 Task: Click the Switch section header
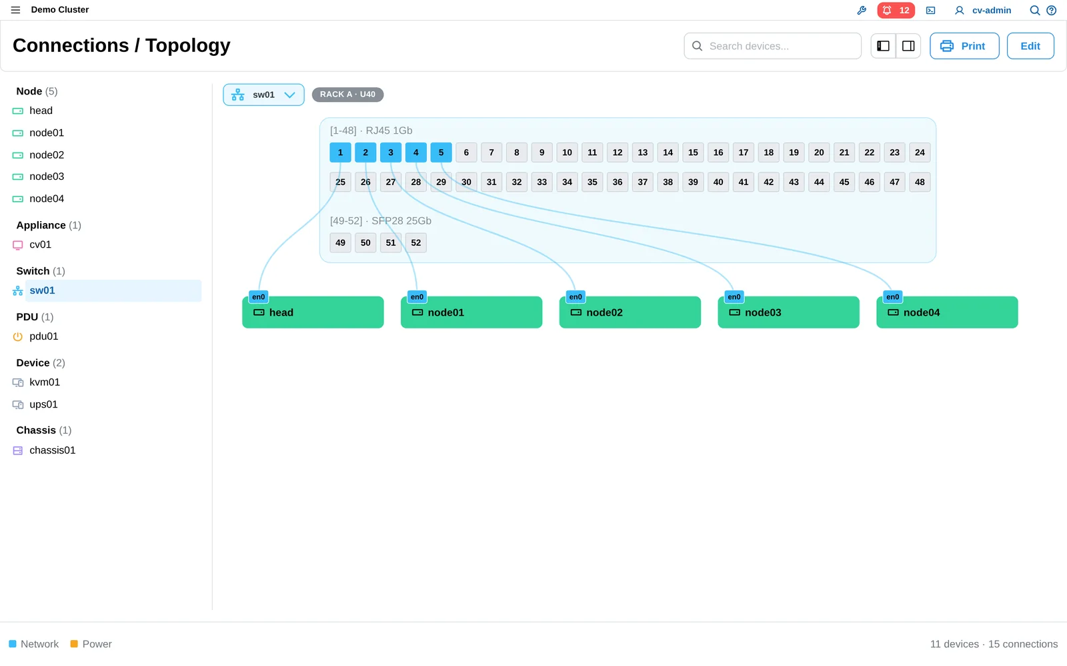coord(41,271)
